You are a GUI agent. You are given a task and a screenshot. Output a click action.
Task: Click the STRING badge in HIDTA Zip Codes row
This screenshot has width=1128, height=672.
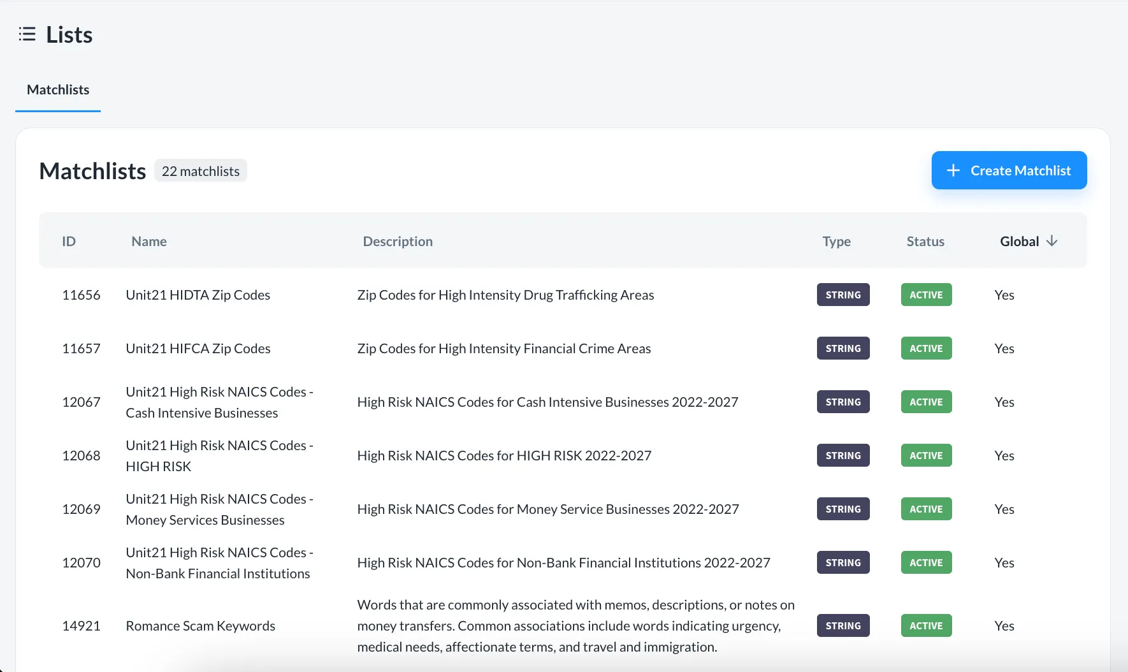point(843,295)
